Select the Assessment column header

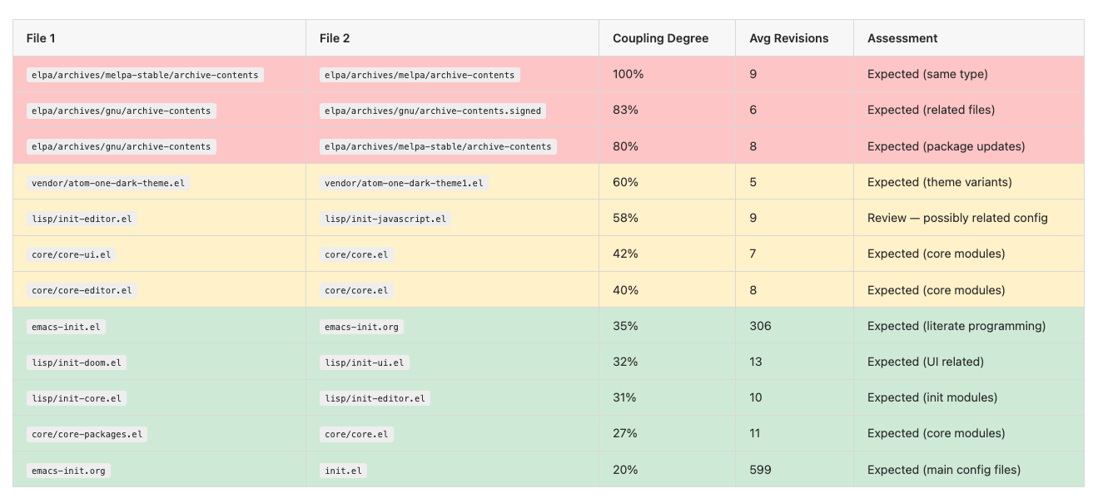(902, 38)
